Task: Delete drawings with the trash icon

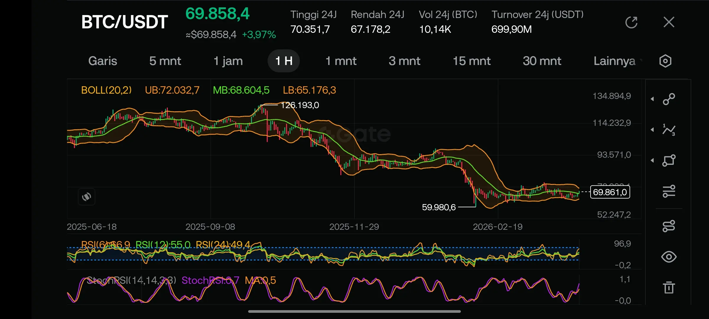Action: (x=669, y=287)
